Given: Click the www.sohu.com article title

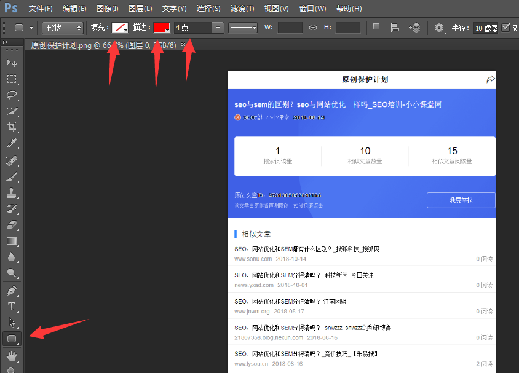Looking at the screenshot, I should pos(307,249).
